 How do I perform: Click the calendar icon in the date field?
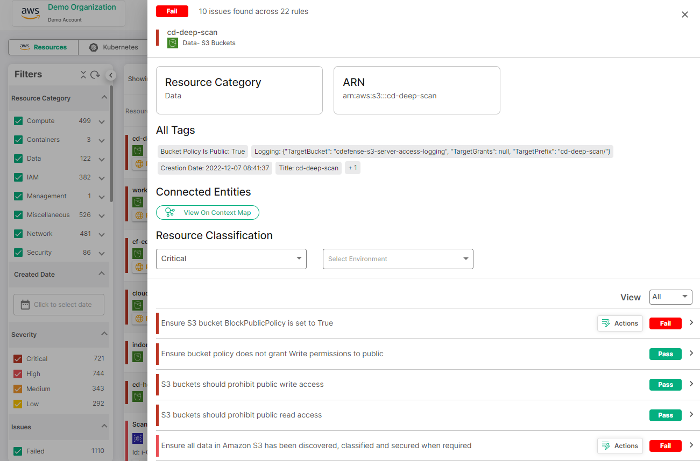pos(25,305)
